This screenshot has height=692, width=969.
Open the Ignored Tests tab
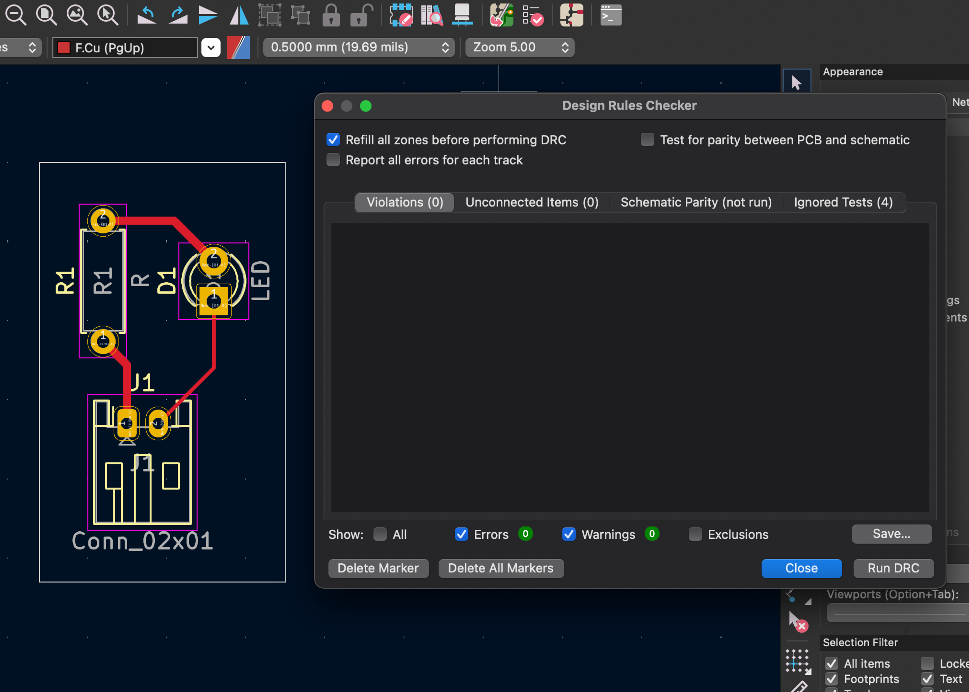tap(843, 202)
